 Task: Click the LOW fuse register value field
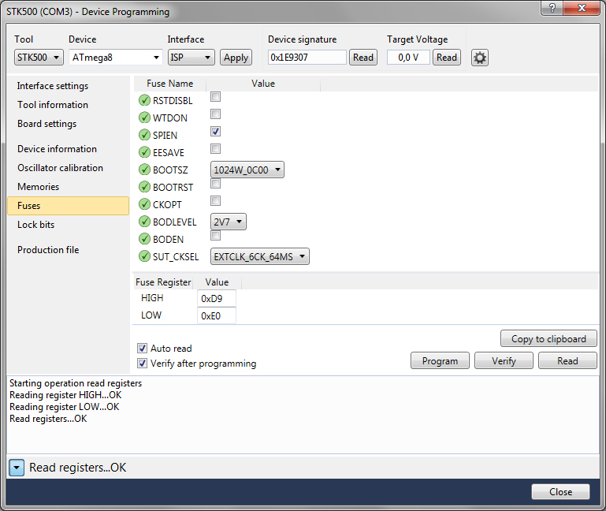pyautogui.click(x=217, y=316)
